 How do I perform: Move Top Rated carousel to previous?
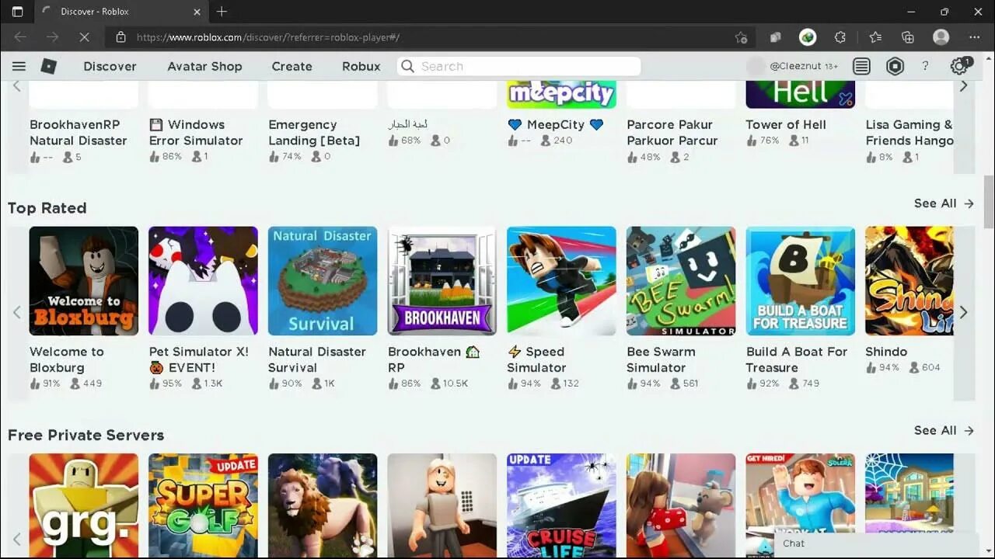[x=16, y=312]
